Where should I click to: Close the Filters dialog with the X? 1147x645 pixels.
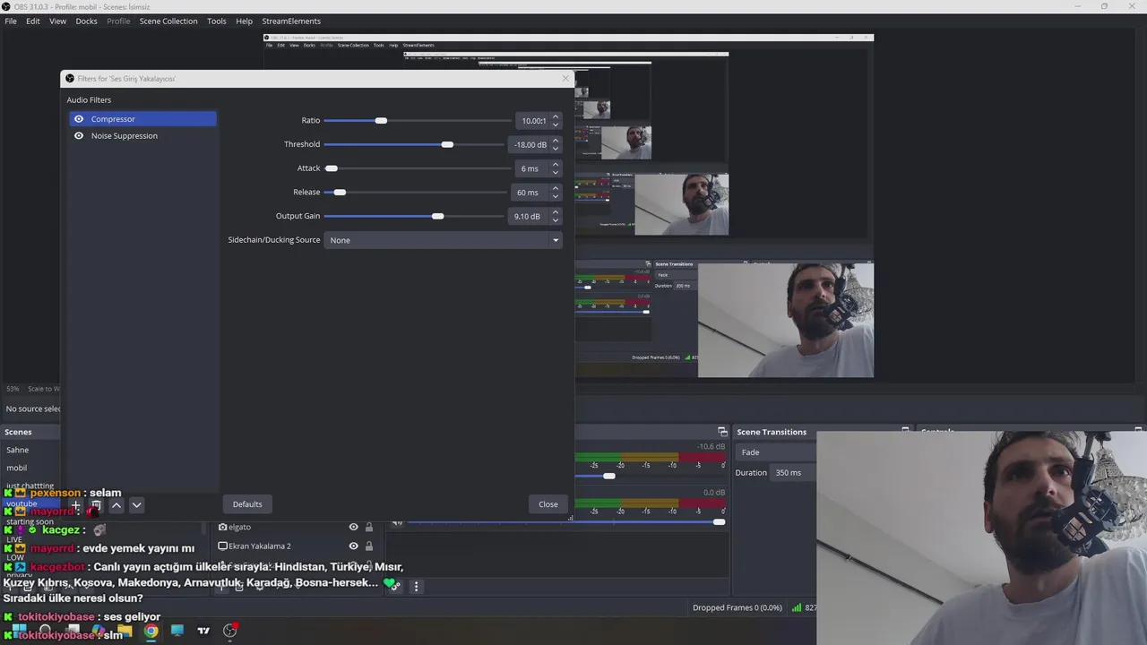(565, 78)
